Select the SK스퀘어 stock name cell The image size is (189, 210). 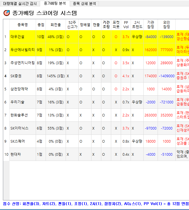pos(23,141)
